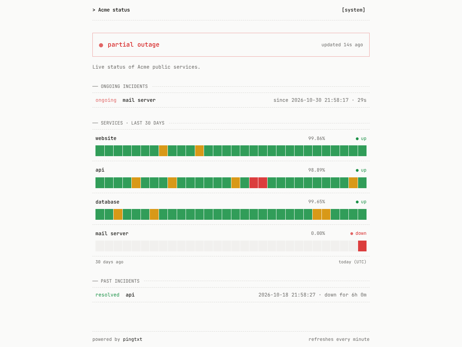Click the first amber day in website bar
462x347 pixels.
pyautogui.click(x=163, y=151)
